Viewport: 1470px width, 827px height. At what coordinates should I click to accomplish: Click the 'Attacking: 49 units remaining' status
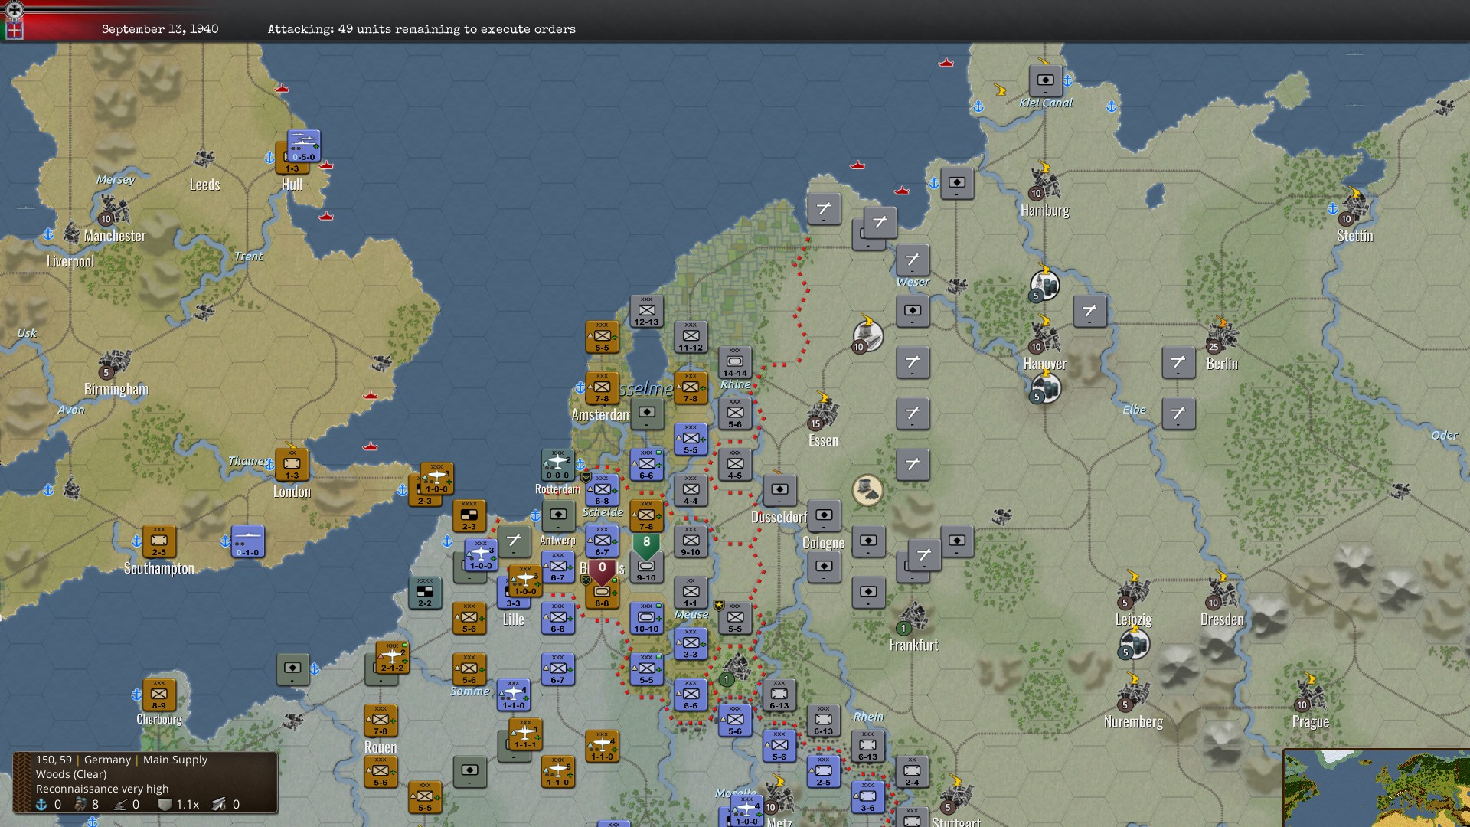tap(421, 29)
